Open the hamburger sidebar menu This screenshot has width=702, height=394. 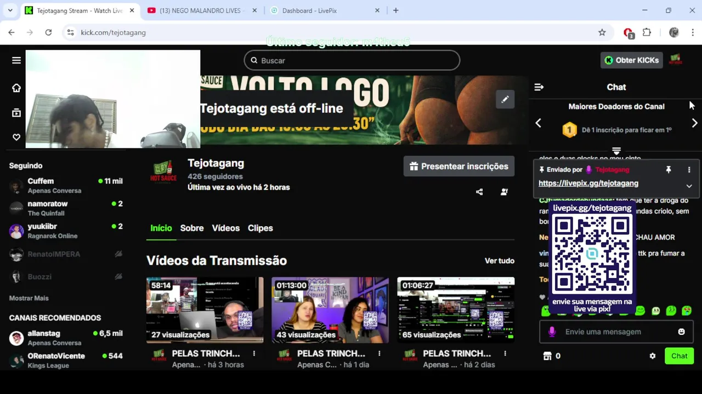16,60
